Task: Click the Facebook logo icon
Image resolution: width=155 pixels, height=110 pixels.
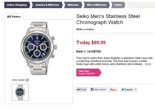Action: [92, 89]
